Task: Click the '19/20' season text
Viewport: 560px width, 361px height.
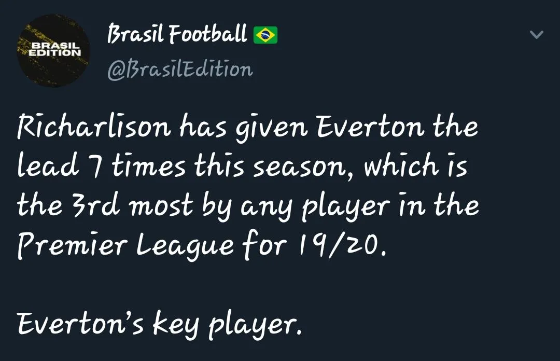Action: pyautogui.click(x=342, y=245)
